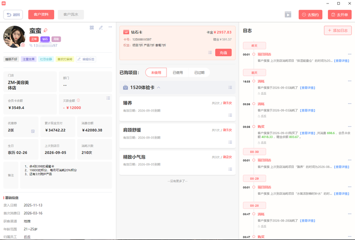Viewport: 355px width, 240px height.
Task: Click the 消费总额 ¥42080.38 value
Action: click(x=92, y=130)
